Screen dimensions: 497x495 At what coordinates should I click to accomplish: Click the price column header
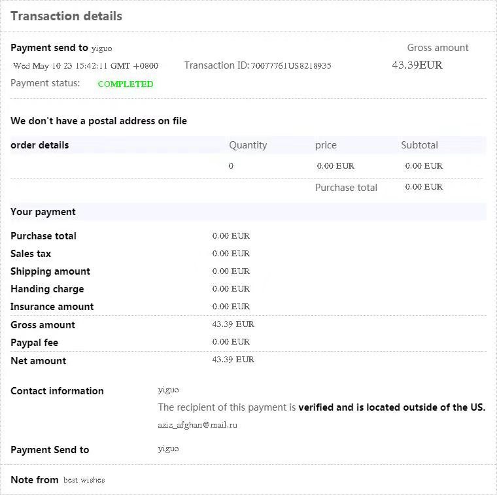point(326,145)
